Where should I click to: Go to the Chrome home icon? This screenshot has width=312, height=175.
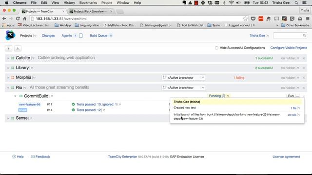click(25, 18)
